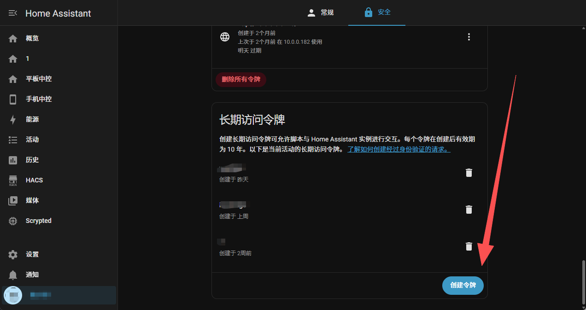Click the lightning bolt energy icon
The height and width of the screenshot is (310, 586).
tap(13, 120)
